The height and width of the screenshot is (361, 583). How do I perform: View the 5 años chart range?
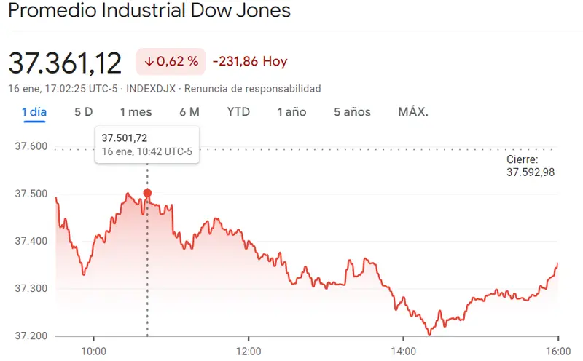(x=352, y=112)
